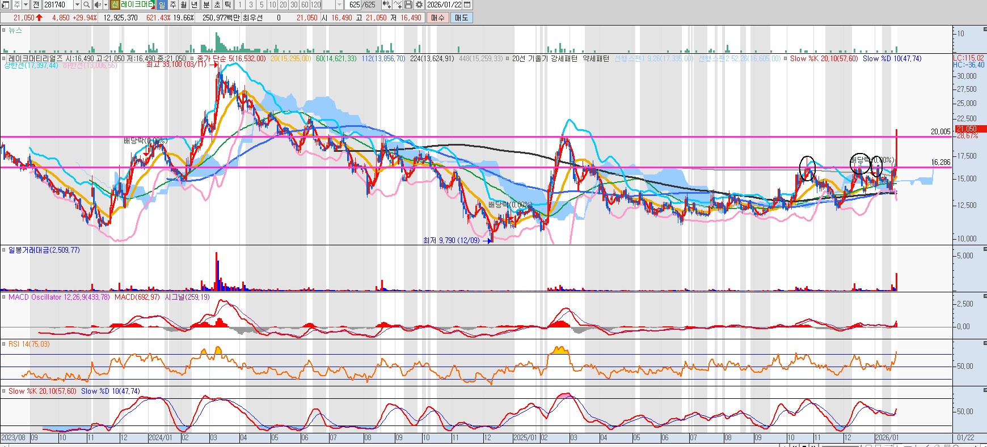This screenshot has width=987, height=447.
Task: Click the MACD panel right-edge corner icon
Action: click(984, 295)
